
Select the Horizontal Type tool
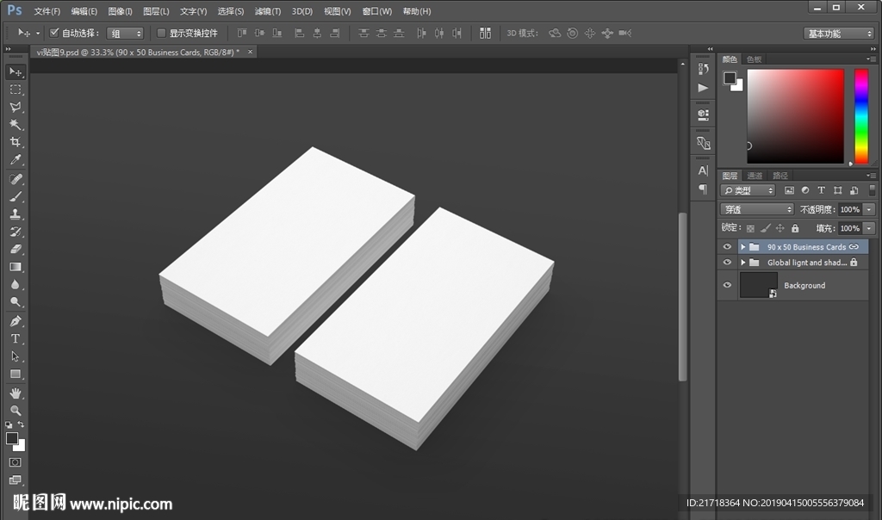pyautogui.click(x=16, y=339)
